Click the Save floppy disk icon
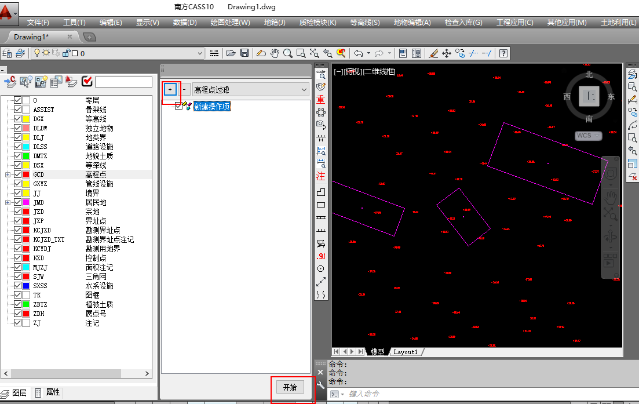Image resolution: width=639 pixels, height=404 pixels. [x=244, y=53]
